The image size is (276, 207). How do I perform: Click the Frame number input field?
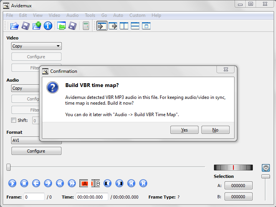(34, 197)
